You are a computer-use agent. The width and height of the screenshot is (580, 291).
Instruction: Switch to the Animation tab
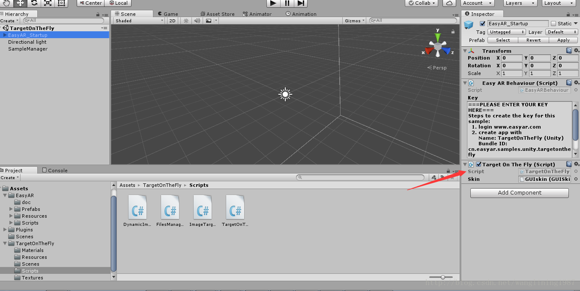(301, 14)
